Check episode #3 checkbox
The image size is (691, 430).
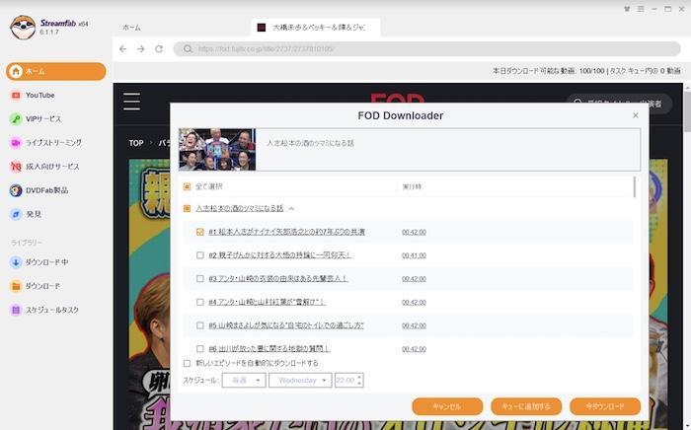coord(200,278)
